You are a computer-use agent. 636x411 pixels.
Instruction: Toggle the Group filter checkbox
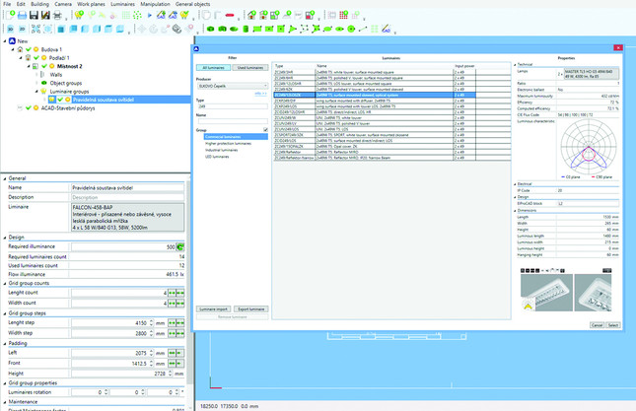coord(265,130)
